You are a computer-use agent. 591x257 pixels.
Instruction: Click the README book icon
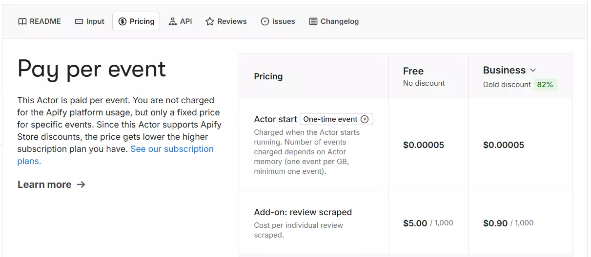pos(22,21)
